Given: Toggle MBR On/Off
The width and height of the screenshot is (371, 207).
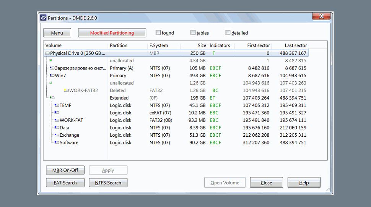Looking at the screenshot, I should click(65, 170).
